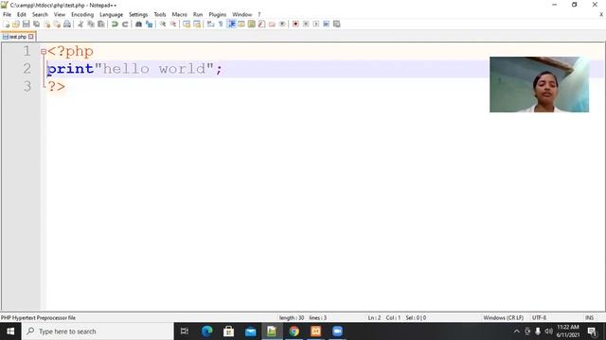Open the Encoding menu

(x=82, y=15)
